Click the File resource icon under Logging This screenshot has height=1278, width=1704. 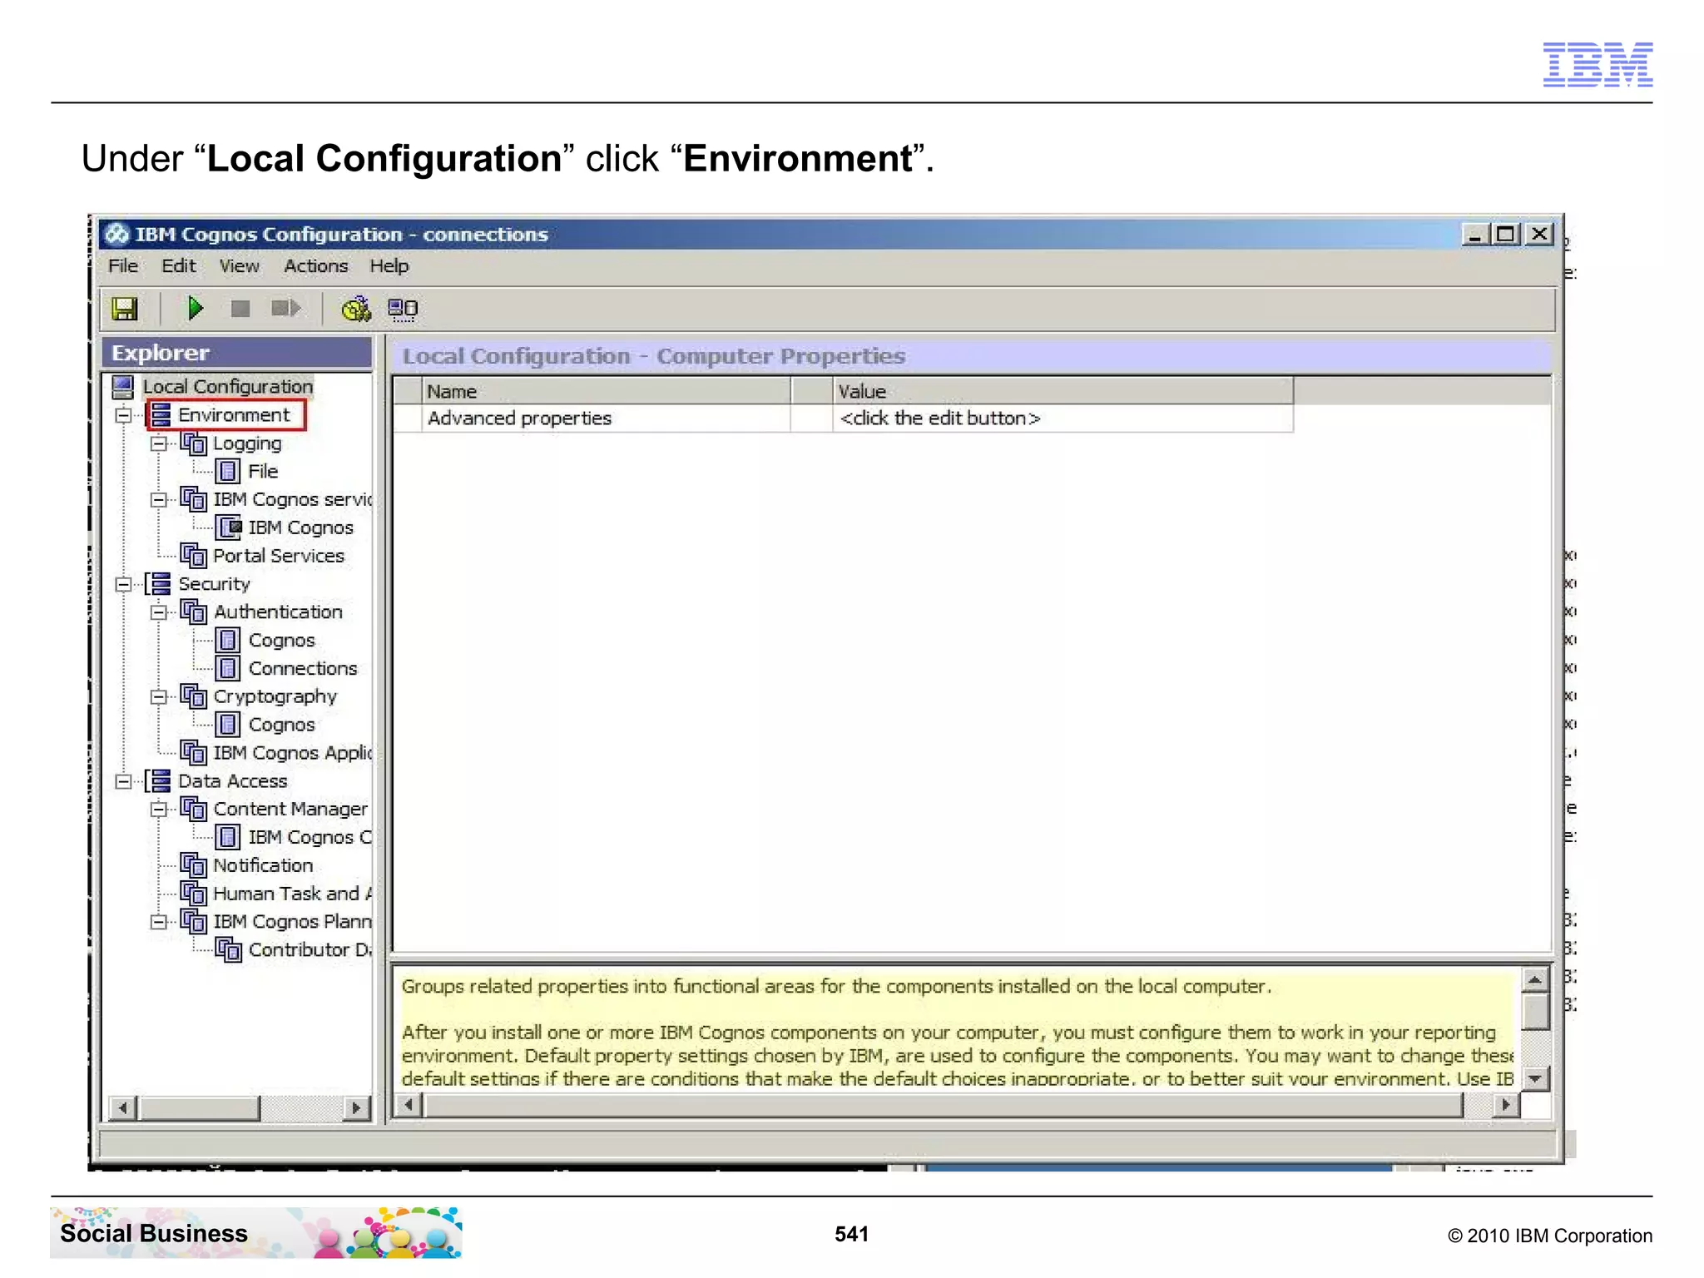click(228, 472)
